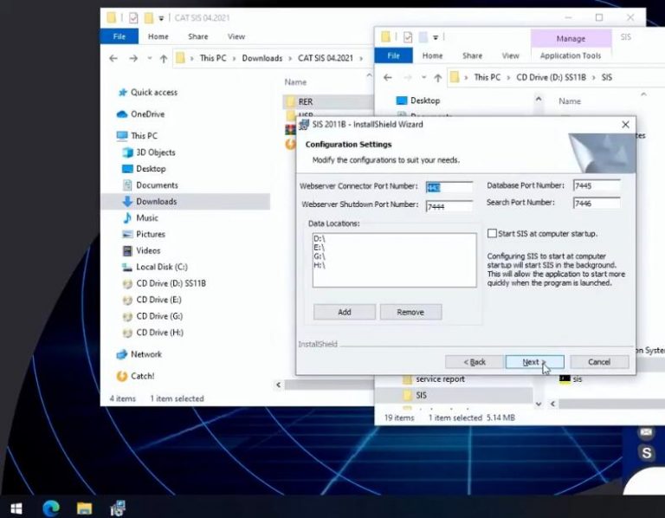Open the View tab in CAT SIS window
The height and width of the screenshot is (518, 665).
[236, 36]
